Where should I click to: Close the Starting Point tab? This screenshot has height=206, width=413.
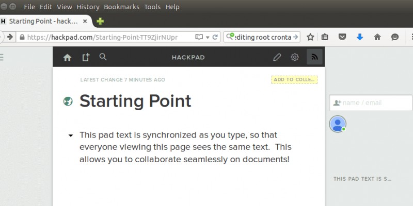coord(85,21)
